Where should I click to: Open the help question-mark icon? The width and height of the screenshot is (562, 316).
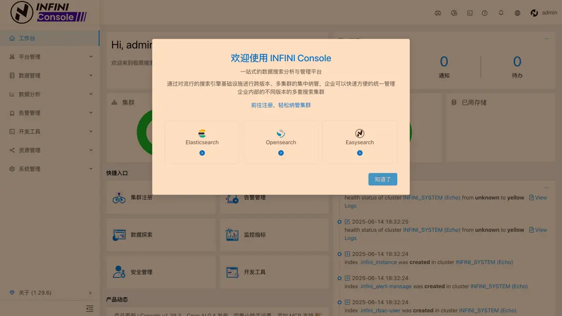tap(485, 13)
